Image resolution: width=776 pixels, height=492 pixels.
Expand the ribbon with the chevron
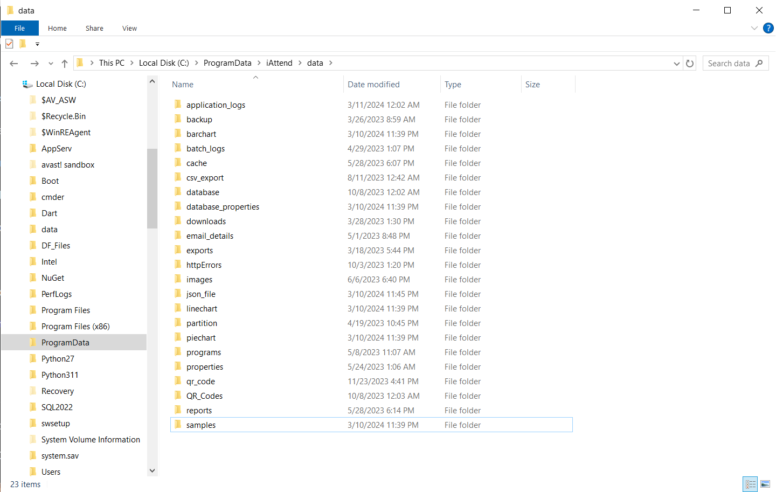tap(754, 28)
